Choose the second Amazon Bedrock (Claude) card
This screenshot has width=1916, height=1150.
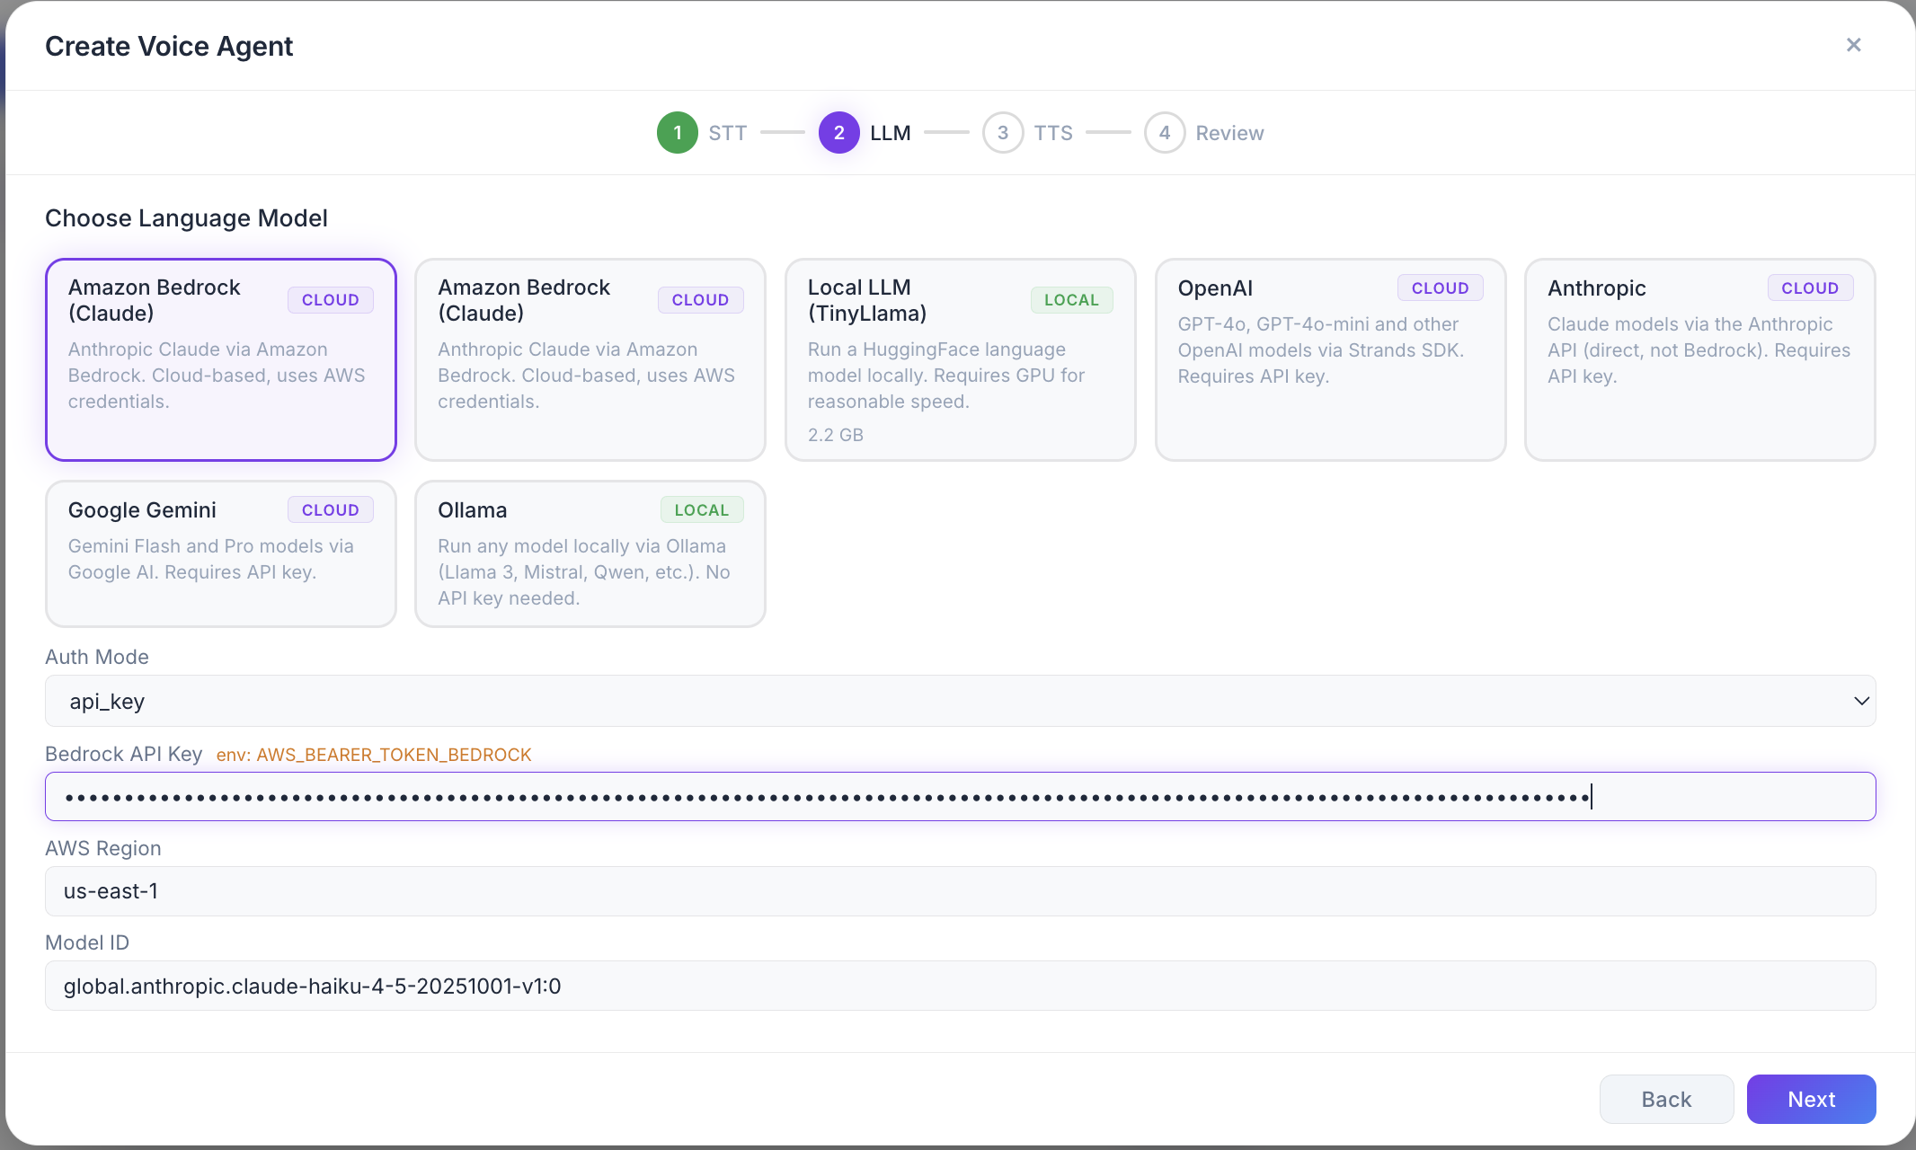[x=590, y=359]
